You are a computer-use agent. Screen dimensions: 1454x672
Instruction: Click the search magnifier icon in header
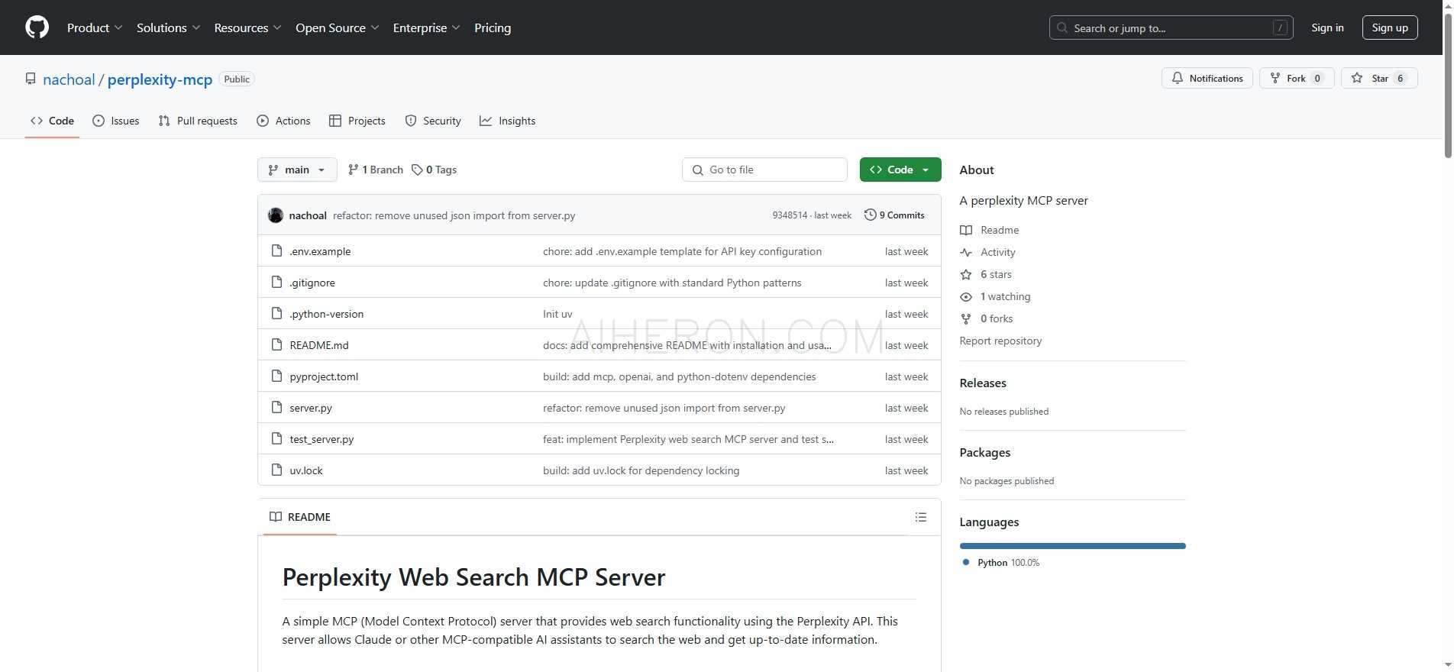click(x=1062, y=27)
